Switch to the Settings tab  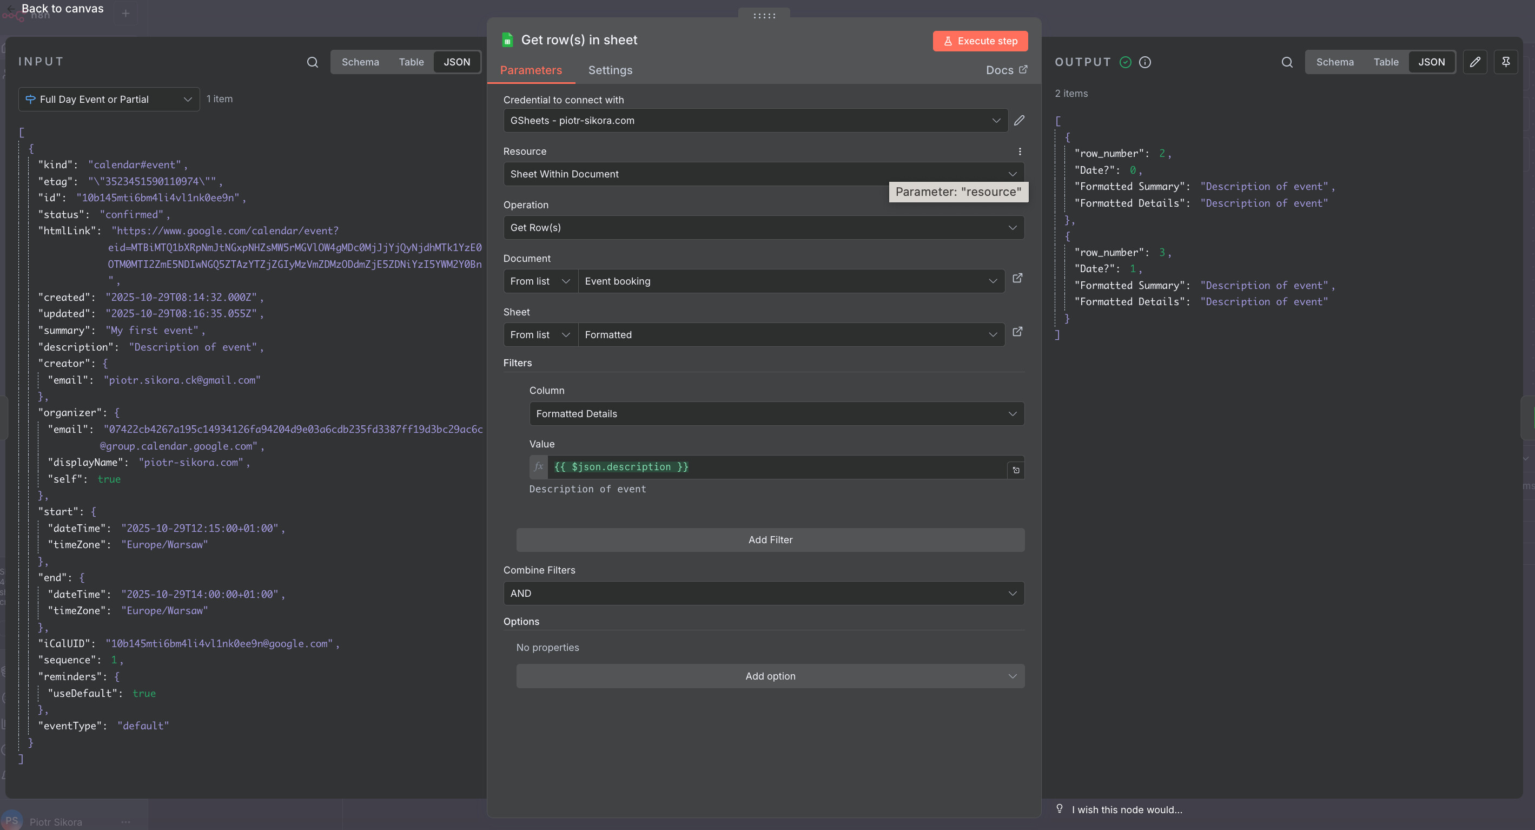610,70
